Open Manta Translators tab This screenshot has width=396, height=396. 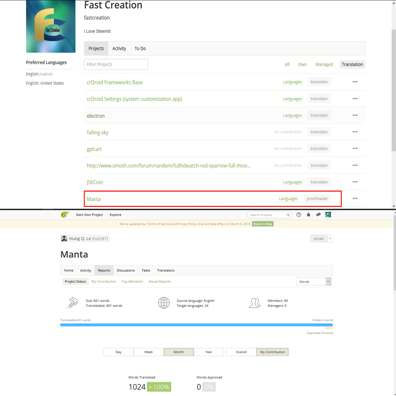[166, 270]
